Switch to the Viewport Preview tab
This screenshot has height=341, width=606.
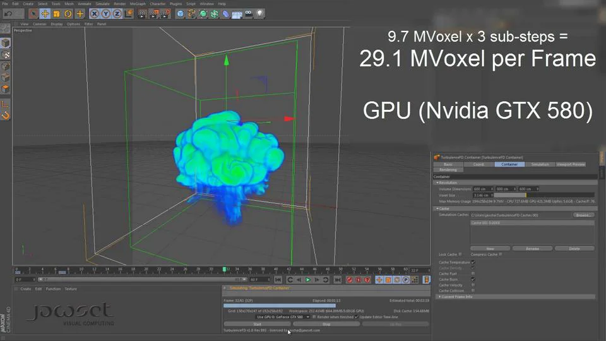pyautogui.click(x=571, y=164)
